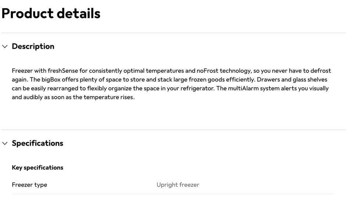The image size is (353, 199).
Task: Click the word multiAlarm in the description
Action: pyautogui.click(x=243, y=88)
